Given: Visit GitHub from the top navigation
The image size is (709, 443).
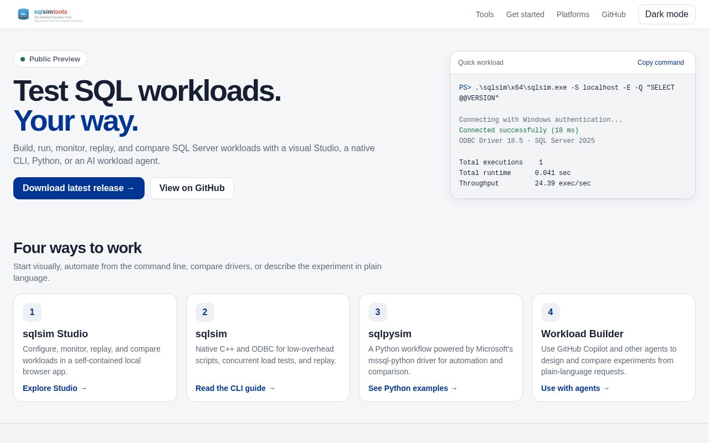Looking at the screenshot, I should point(614,14).
